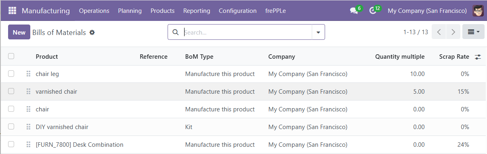
Task: Sort by the Scrap Rate column header
Action: pyautogui.click(x=454, y=57)
